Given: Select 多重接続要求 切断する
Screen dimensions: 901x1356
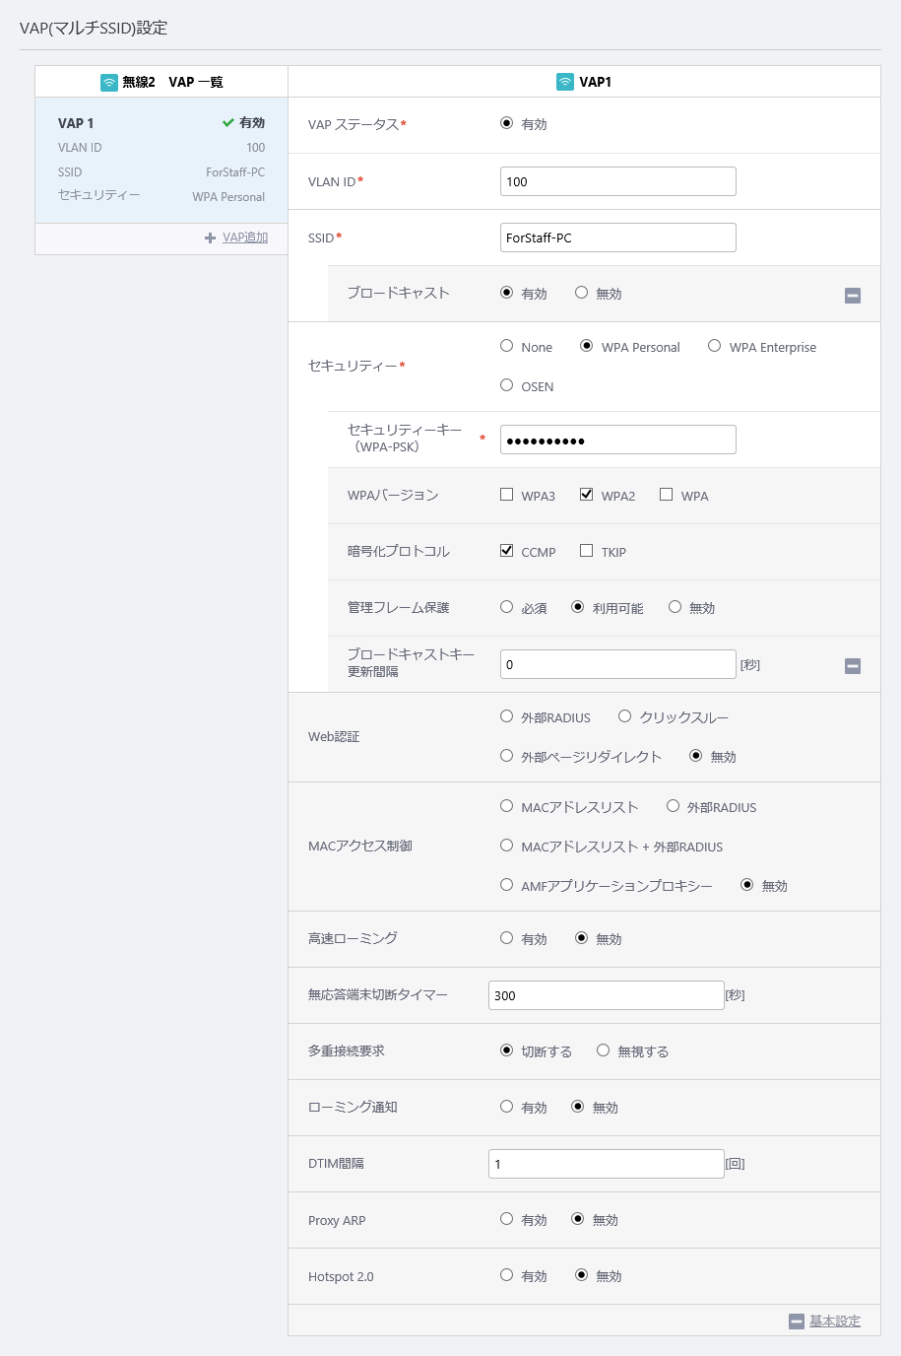Looking at the screenshot, I should pyautogui.click(x=506, y=1051).
